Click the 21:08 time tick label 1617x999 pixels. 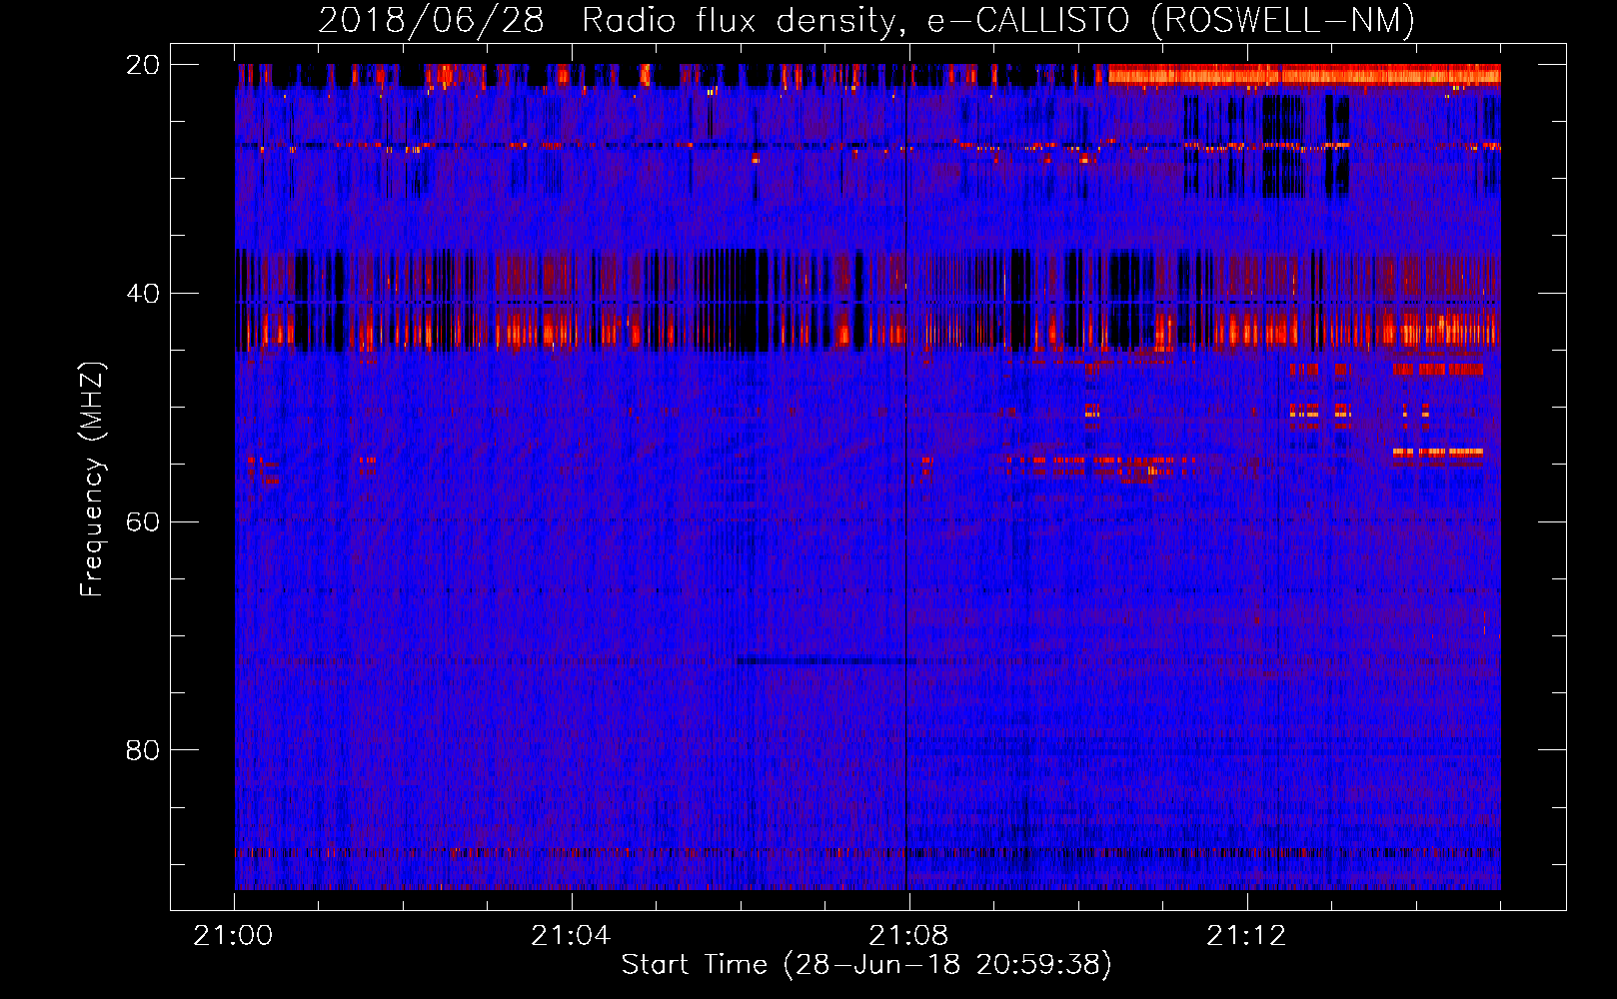(x=907, y=936)
